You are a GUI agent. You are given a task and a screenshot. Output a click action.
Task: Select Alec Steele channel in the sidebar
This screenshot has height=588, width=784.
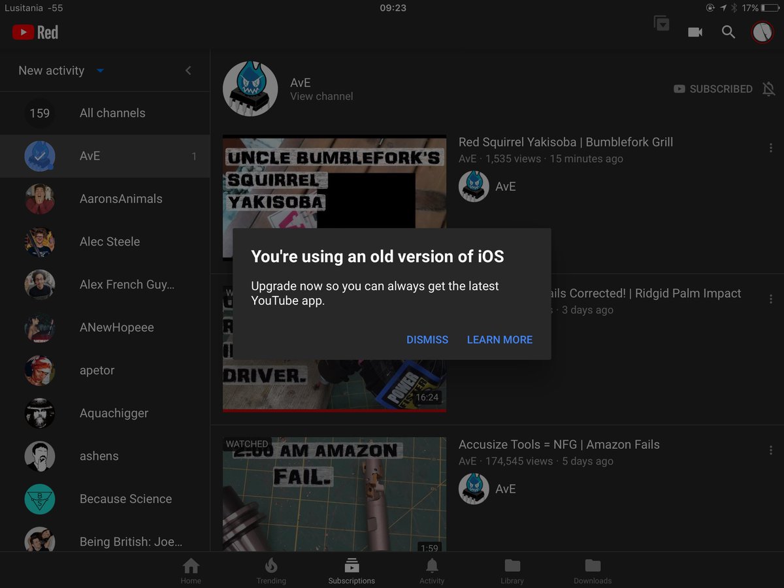pyautogui.click(x=105, y=242)
